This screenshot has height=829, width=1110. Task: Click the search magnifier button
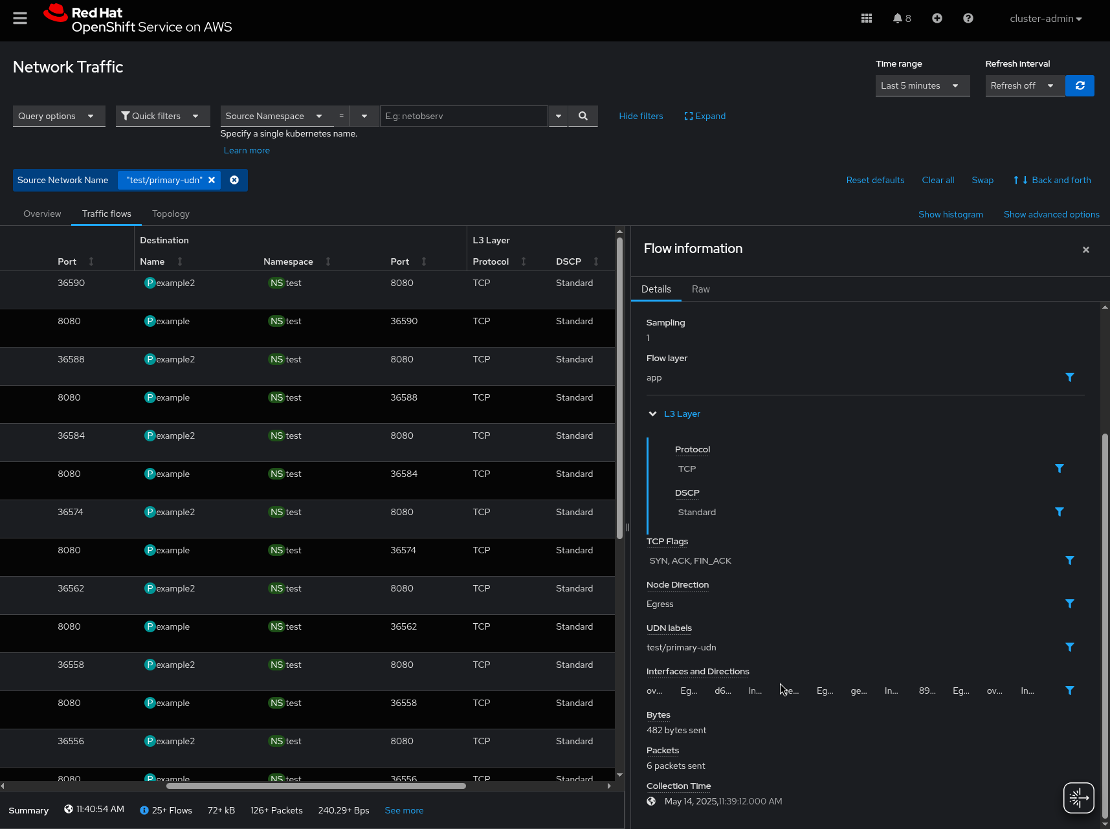point(583,116)
